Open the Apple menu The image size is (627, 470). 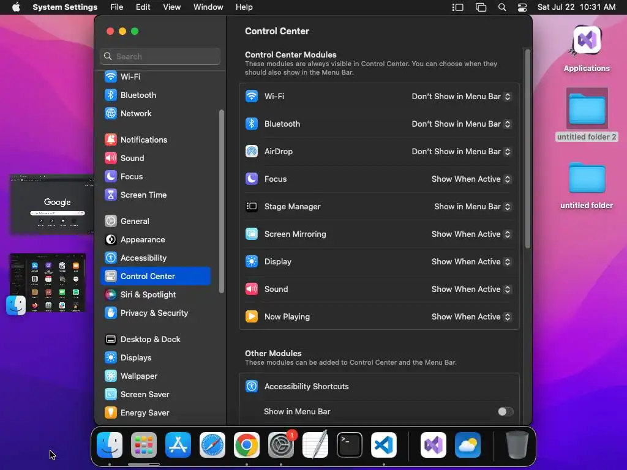coord(16,7)
